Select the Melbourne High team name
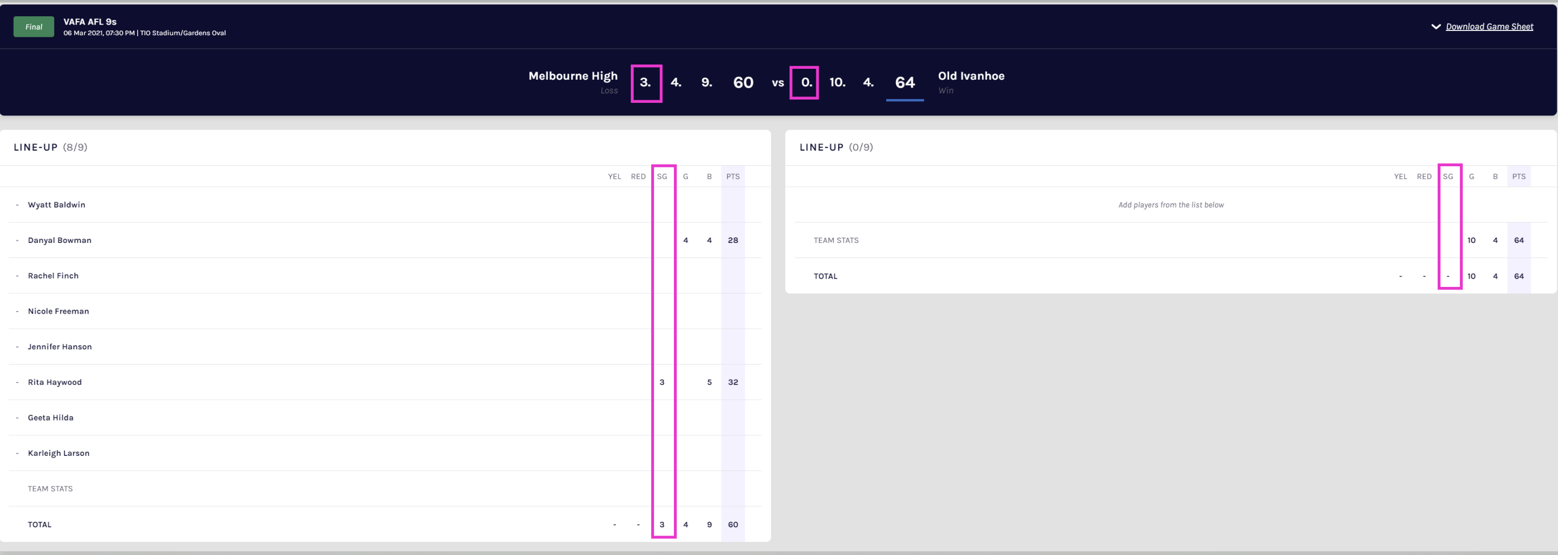The height and width of the screenshot is (555, 1558). [x=573, y=76]
